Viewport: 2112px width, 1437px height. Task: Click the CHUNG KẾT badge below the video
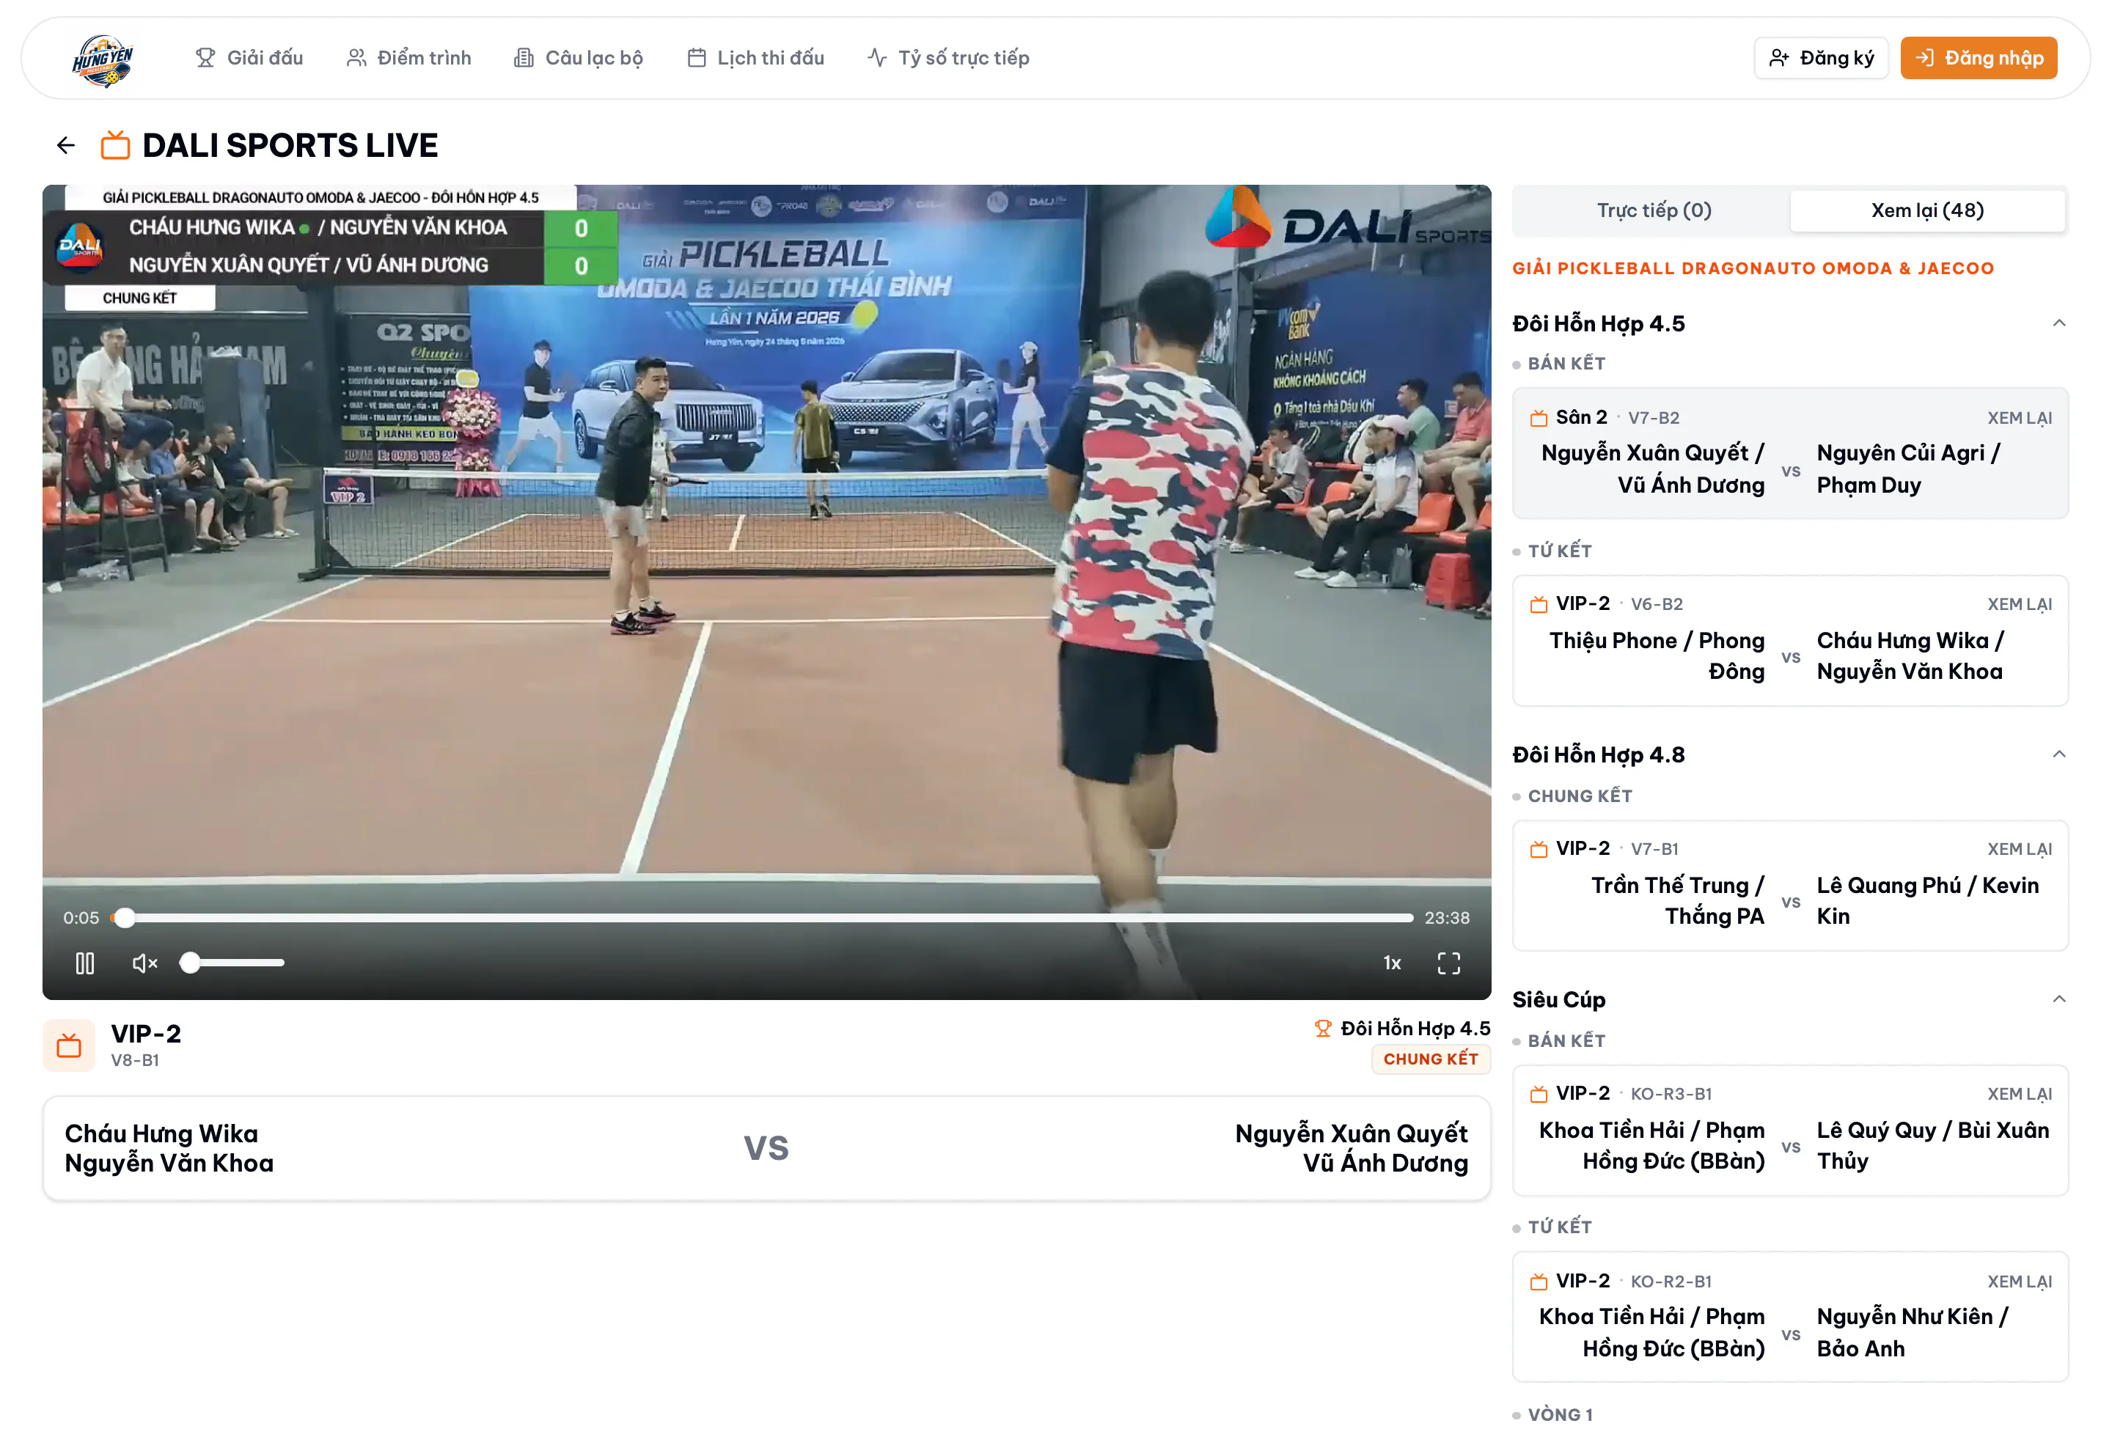coord(1431,1060)
